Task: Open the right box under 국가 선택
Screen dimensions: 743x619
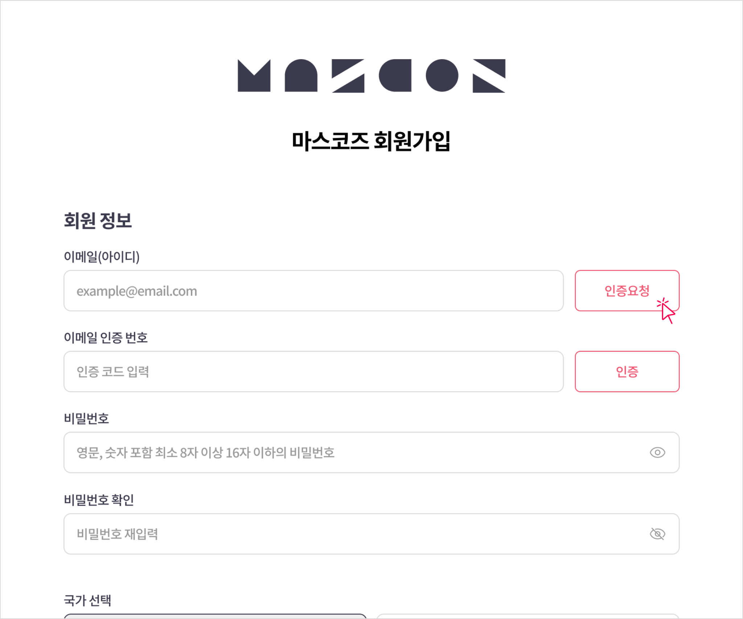Action: pos(528,616)
